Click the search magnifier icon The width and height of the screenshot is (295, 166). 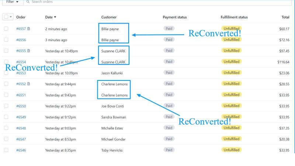pos(28,2)
